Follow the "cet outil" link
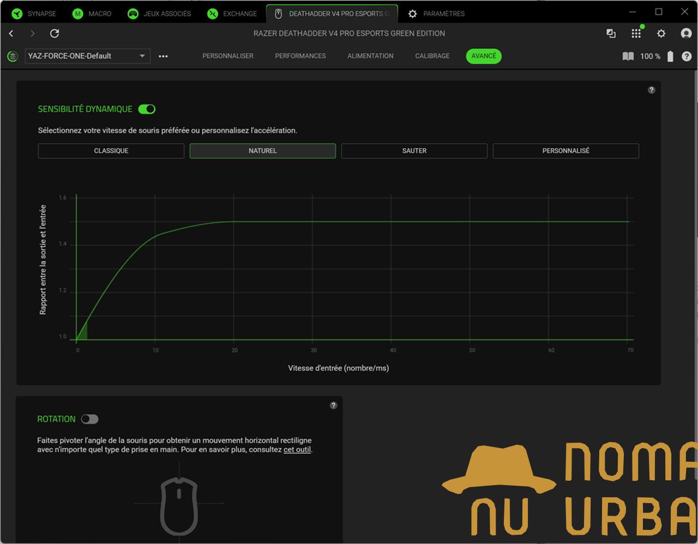 tap(297, 450)
